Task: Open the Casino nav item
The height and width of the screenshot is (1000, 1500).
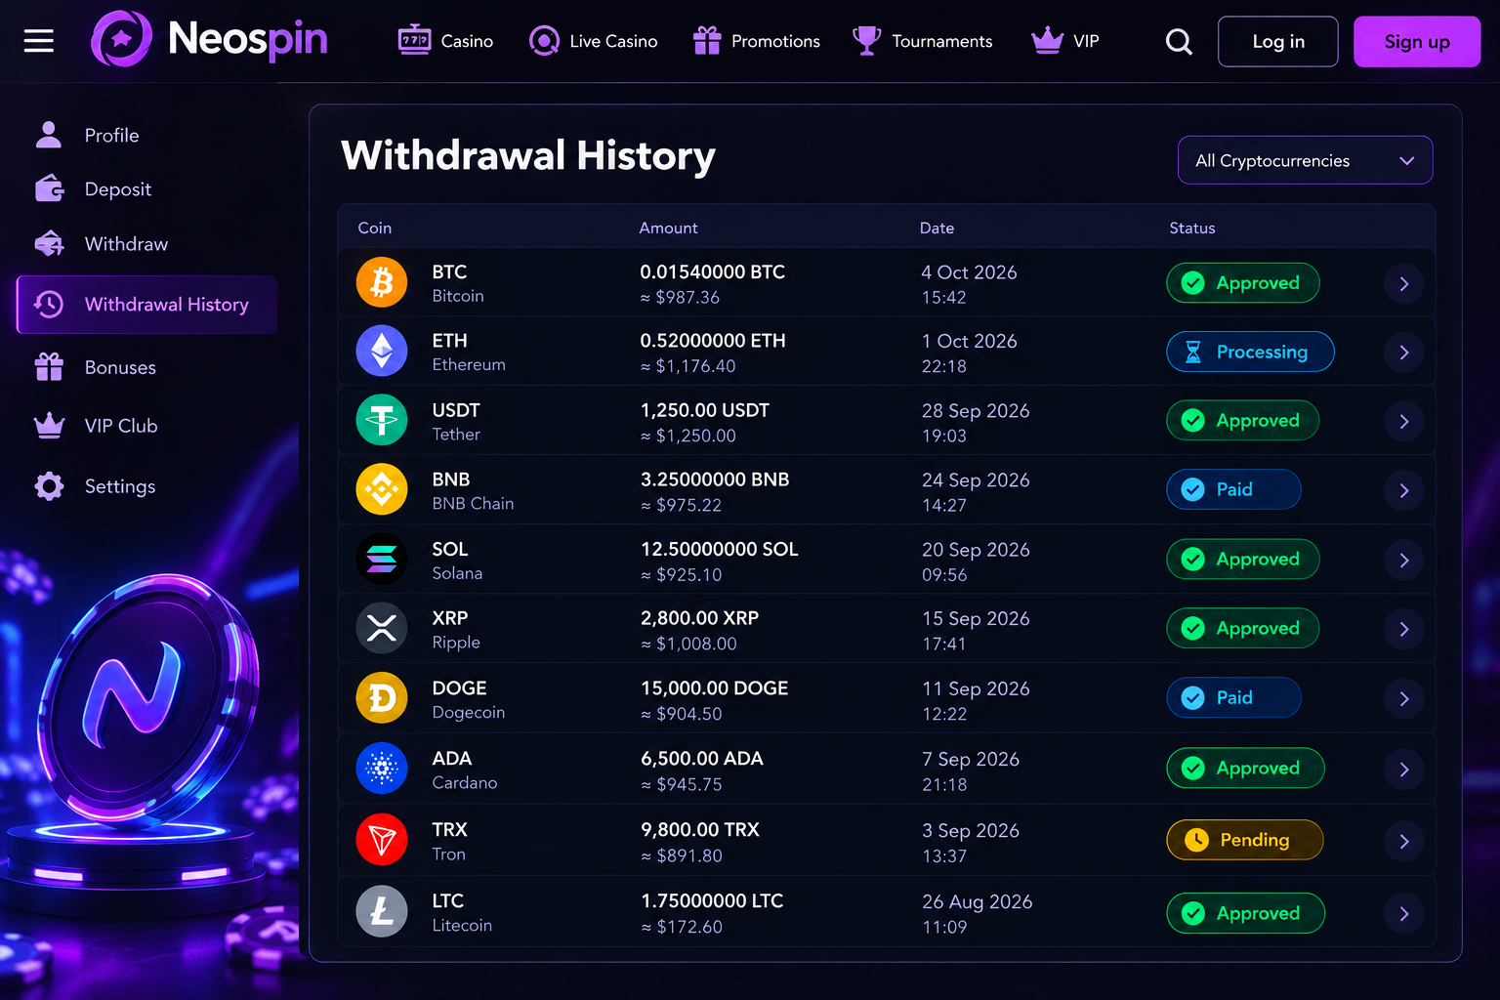Action: click(x=445, y=41)
